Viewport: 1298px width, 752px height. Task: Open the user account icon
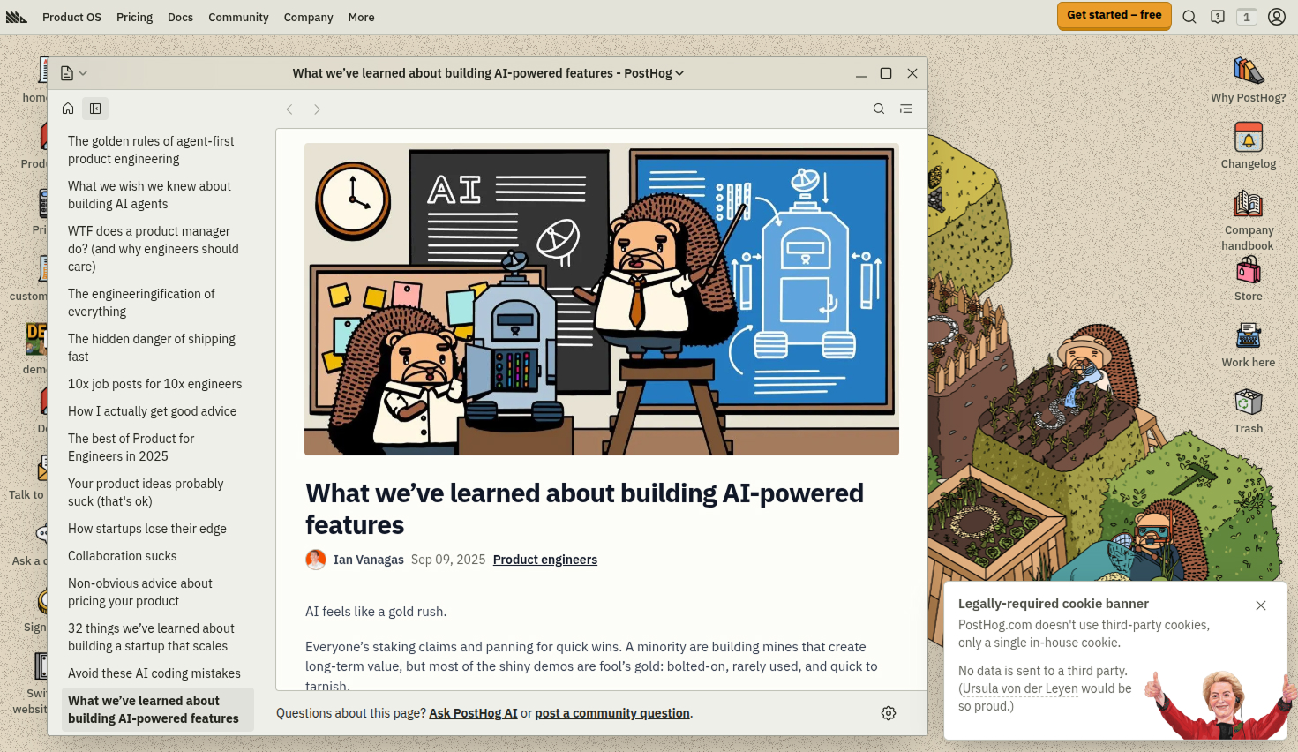point(1276,17)
